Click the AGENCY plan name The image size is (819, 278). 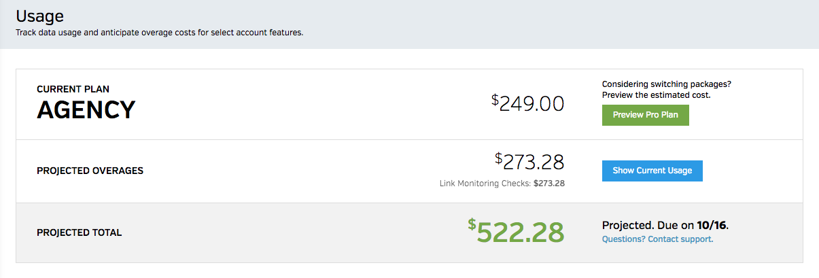86,110
